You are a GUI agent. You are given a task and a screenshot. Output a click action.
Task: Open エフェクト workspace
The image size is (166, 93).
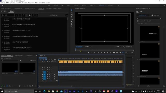click(x=76, y=5)
